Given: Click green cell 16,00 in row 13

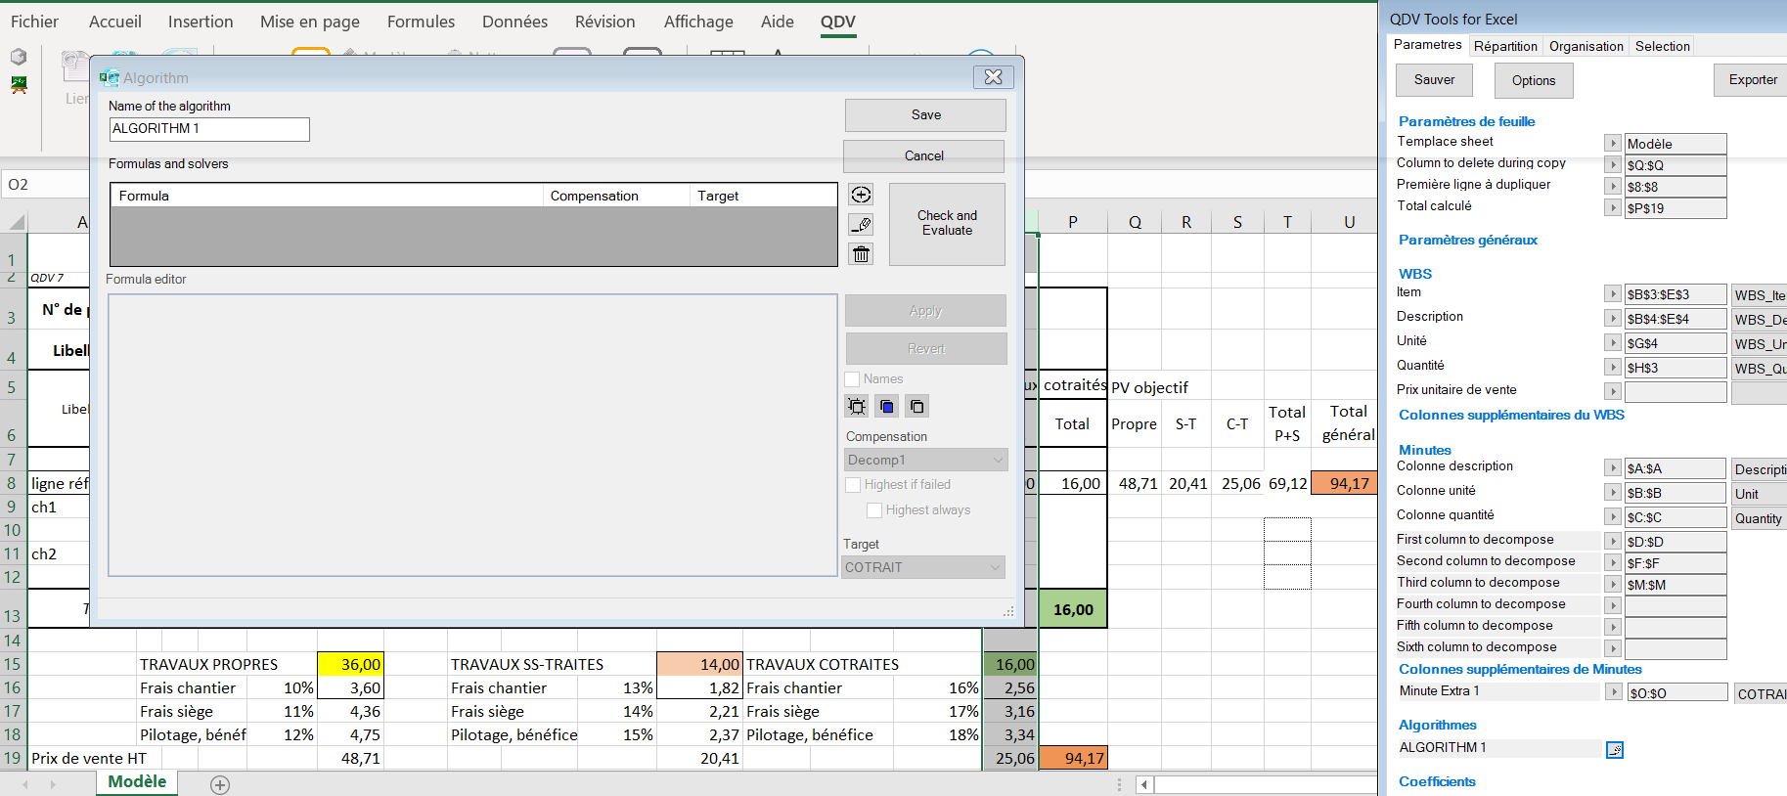Looking at the screenshot, I should pos(1073,609).
